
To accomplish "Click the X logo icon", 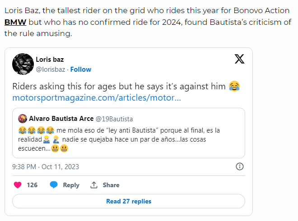I will [240, 59].
